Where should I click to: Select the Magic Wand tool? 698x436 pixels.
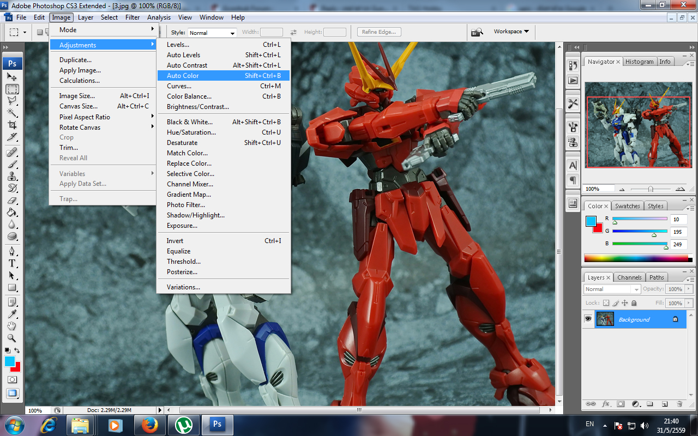point(12,113)
